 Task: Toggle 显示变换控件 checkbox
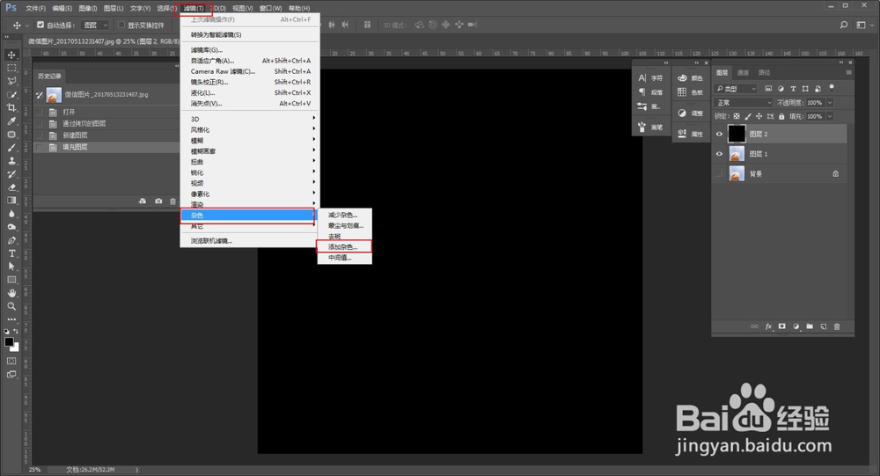(121, 25)
